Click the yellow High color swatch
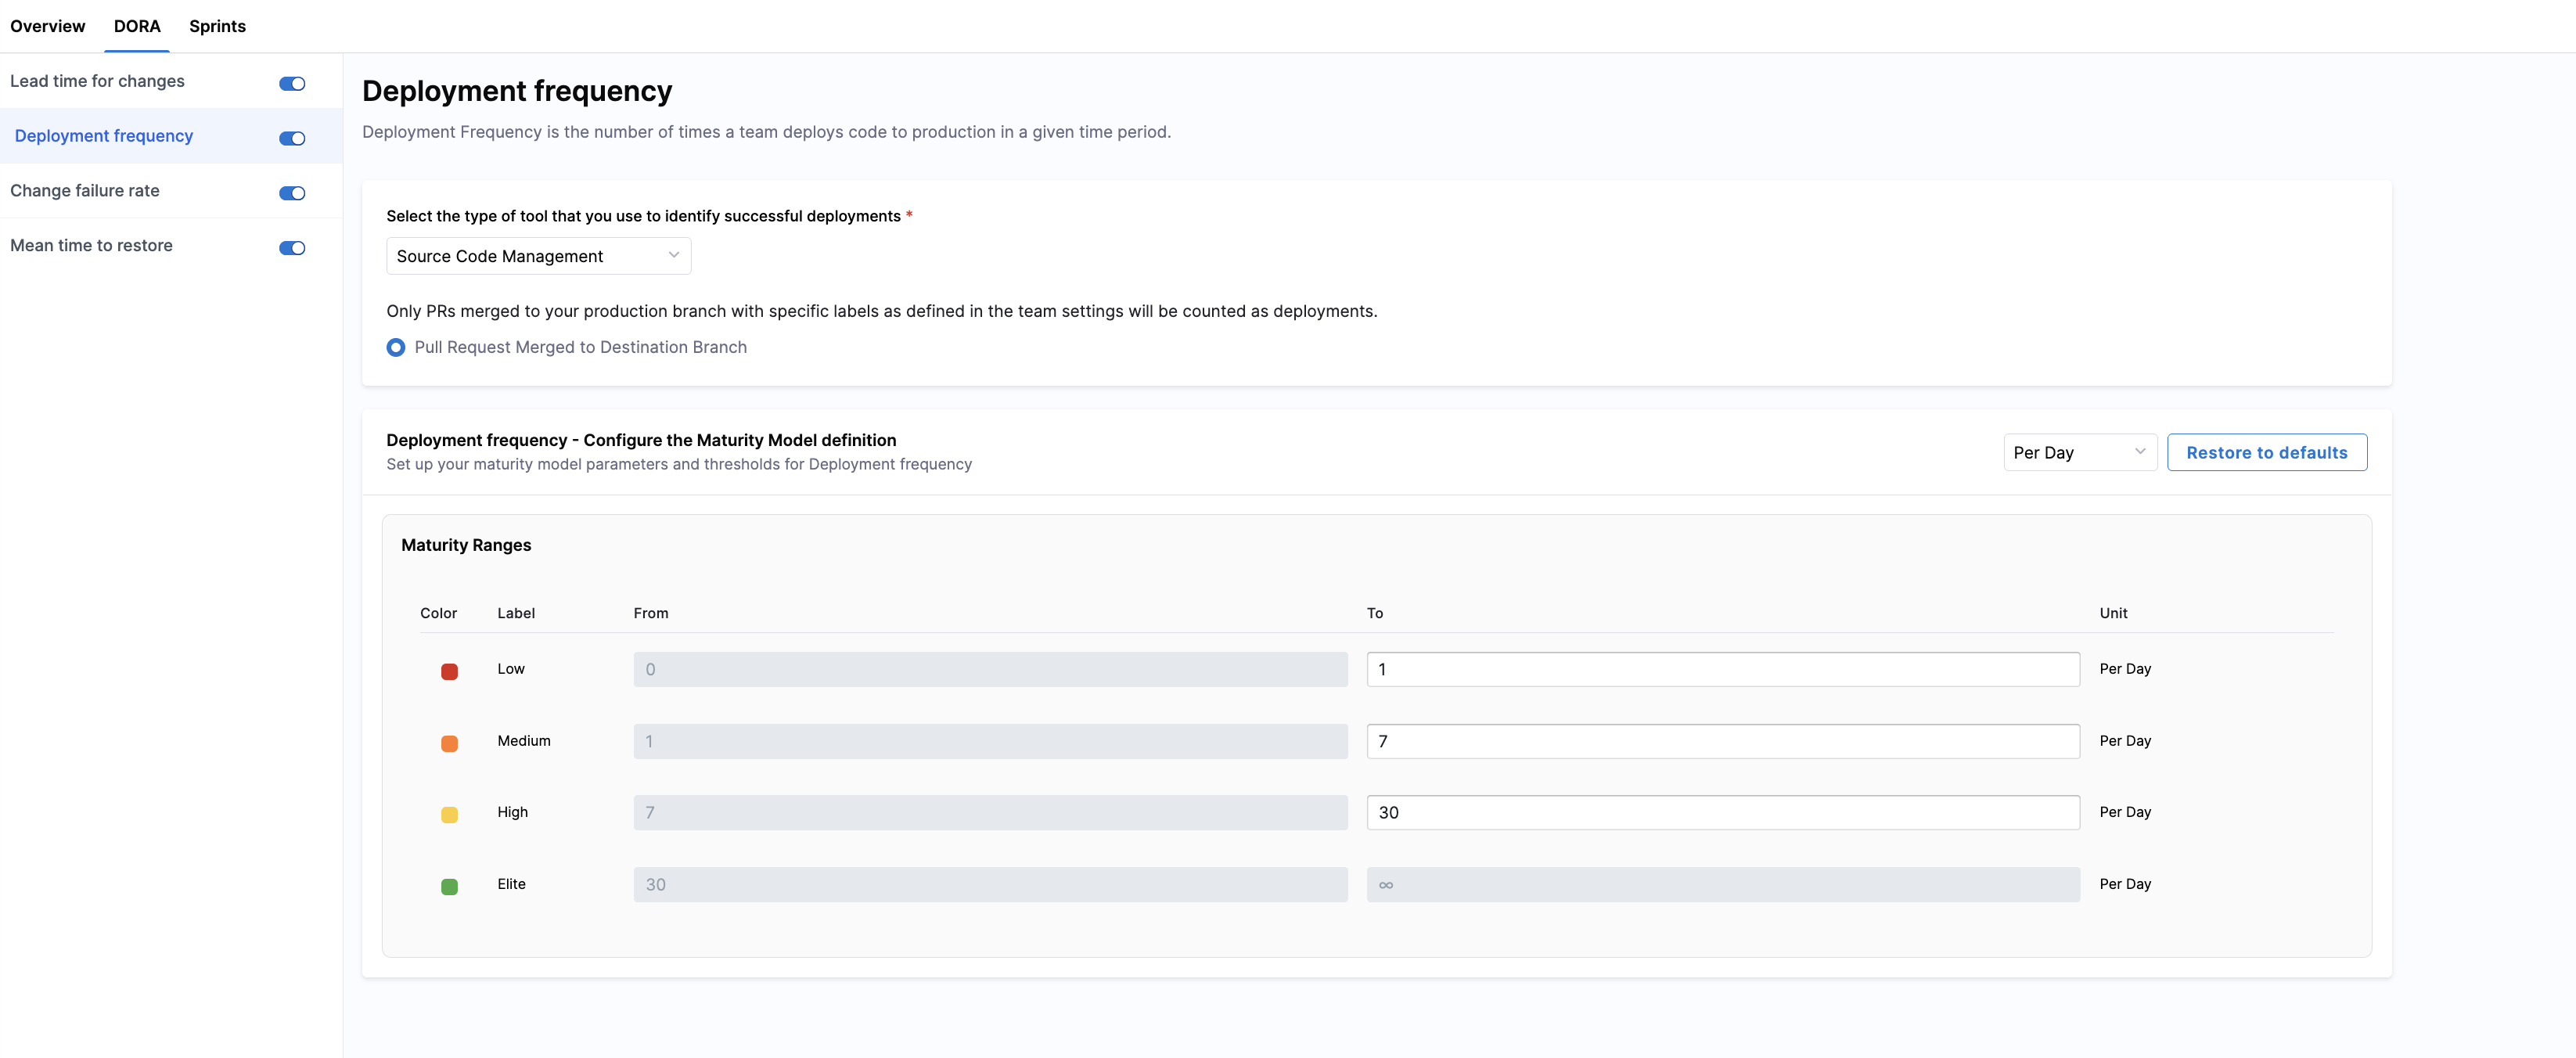The width and height of the screenshot is (2576, 1058). [449, 814]
